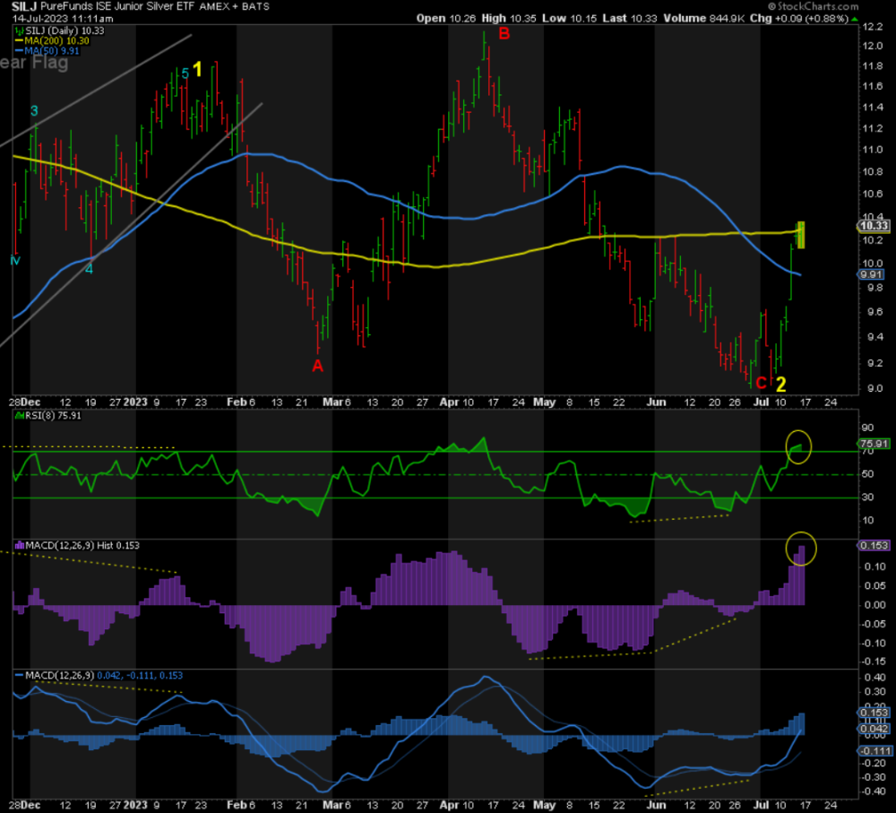Select the "2023" label on the price panel date axis
Image resolution: width=896 pixels, height=813 pixels.
coord(135,402)
